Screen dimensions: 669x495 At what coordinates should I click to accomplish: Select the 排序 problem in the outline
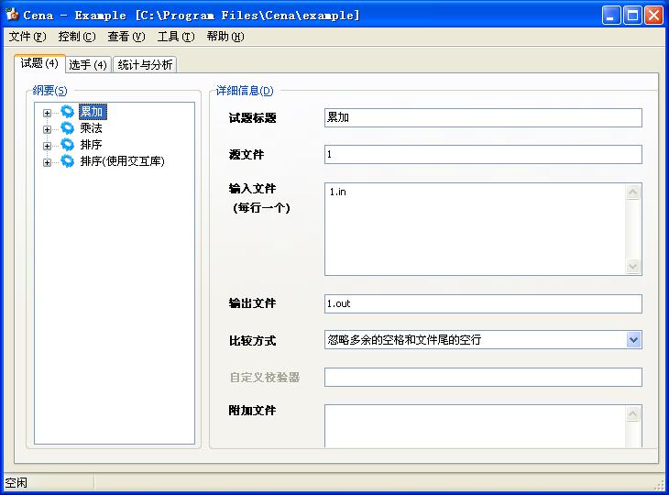pos(92,145)
